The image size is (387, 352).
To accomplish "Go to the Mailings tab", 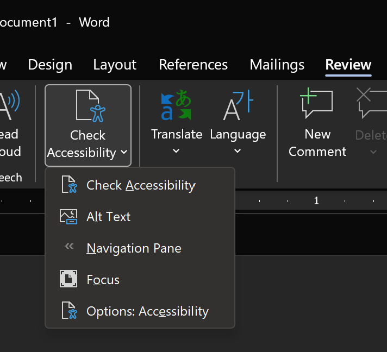I will point(277,65).
